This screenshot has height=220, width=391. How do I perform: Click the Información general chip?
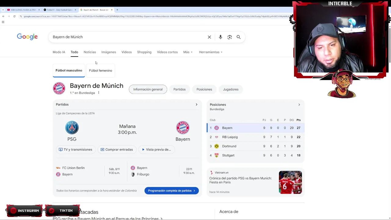(x=148, y=89)
